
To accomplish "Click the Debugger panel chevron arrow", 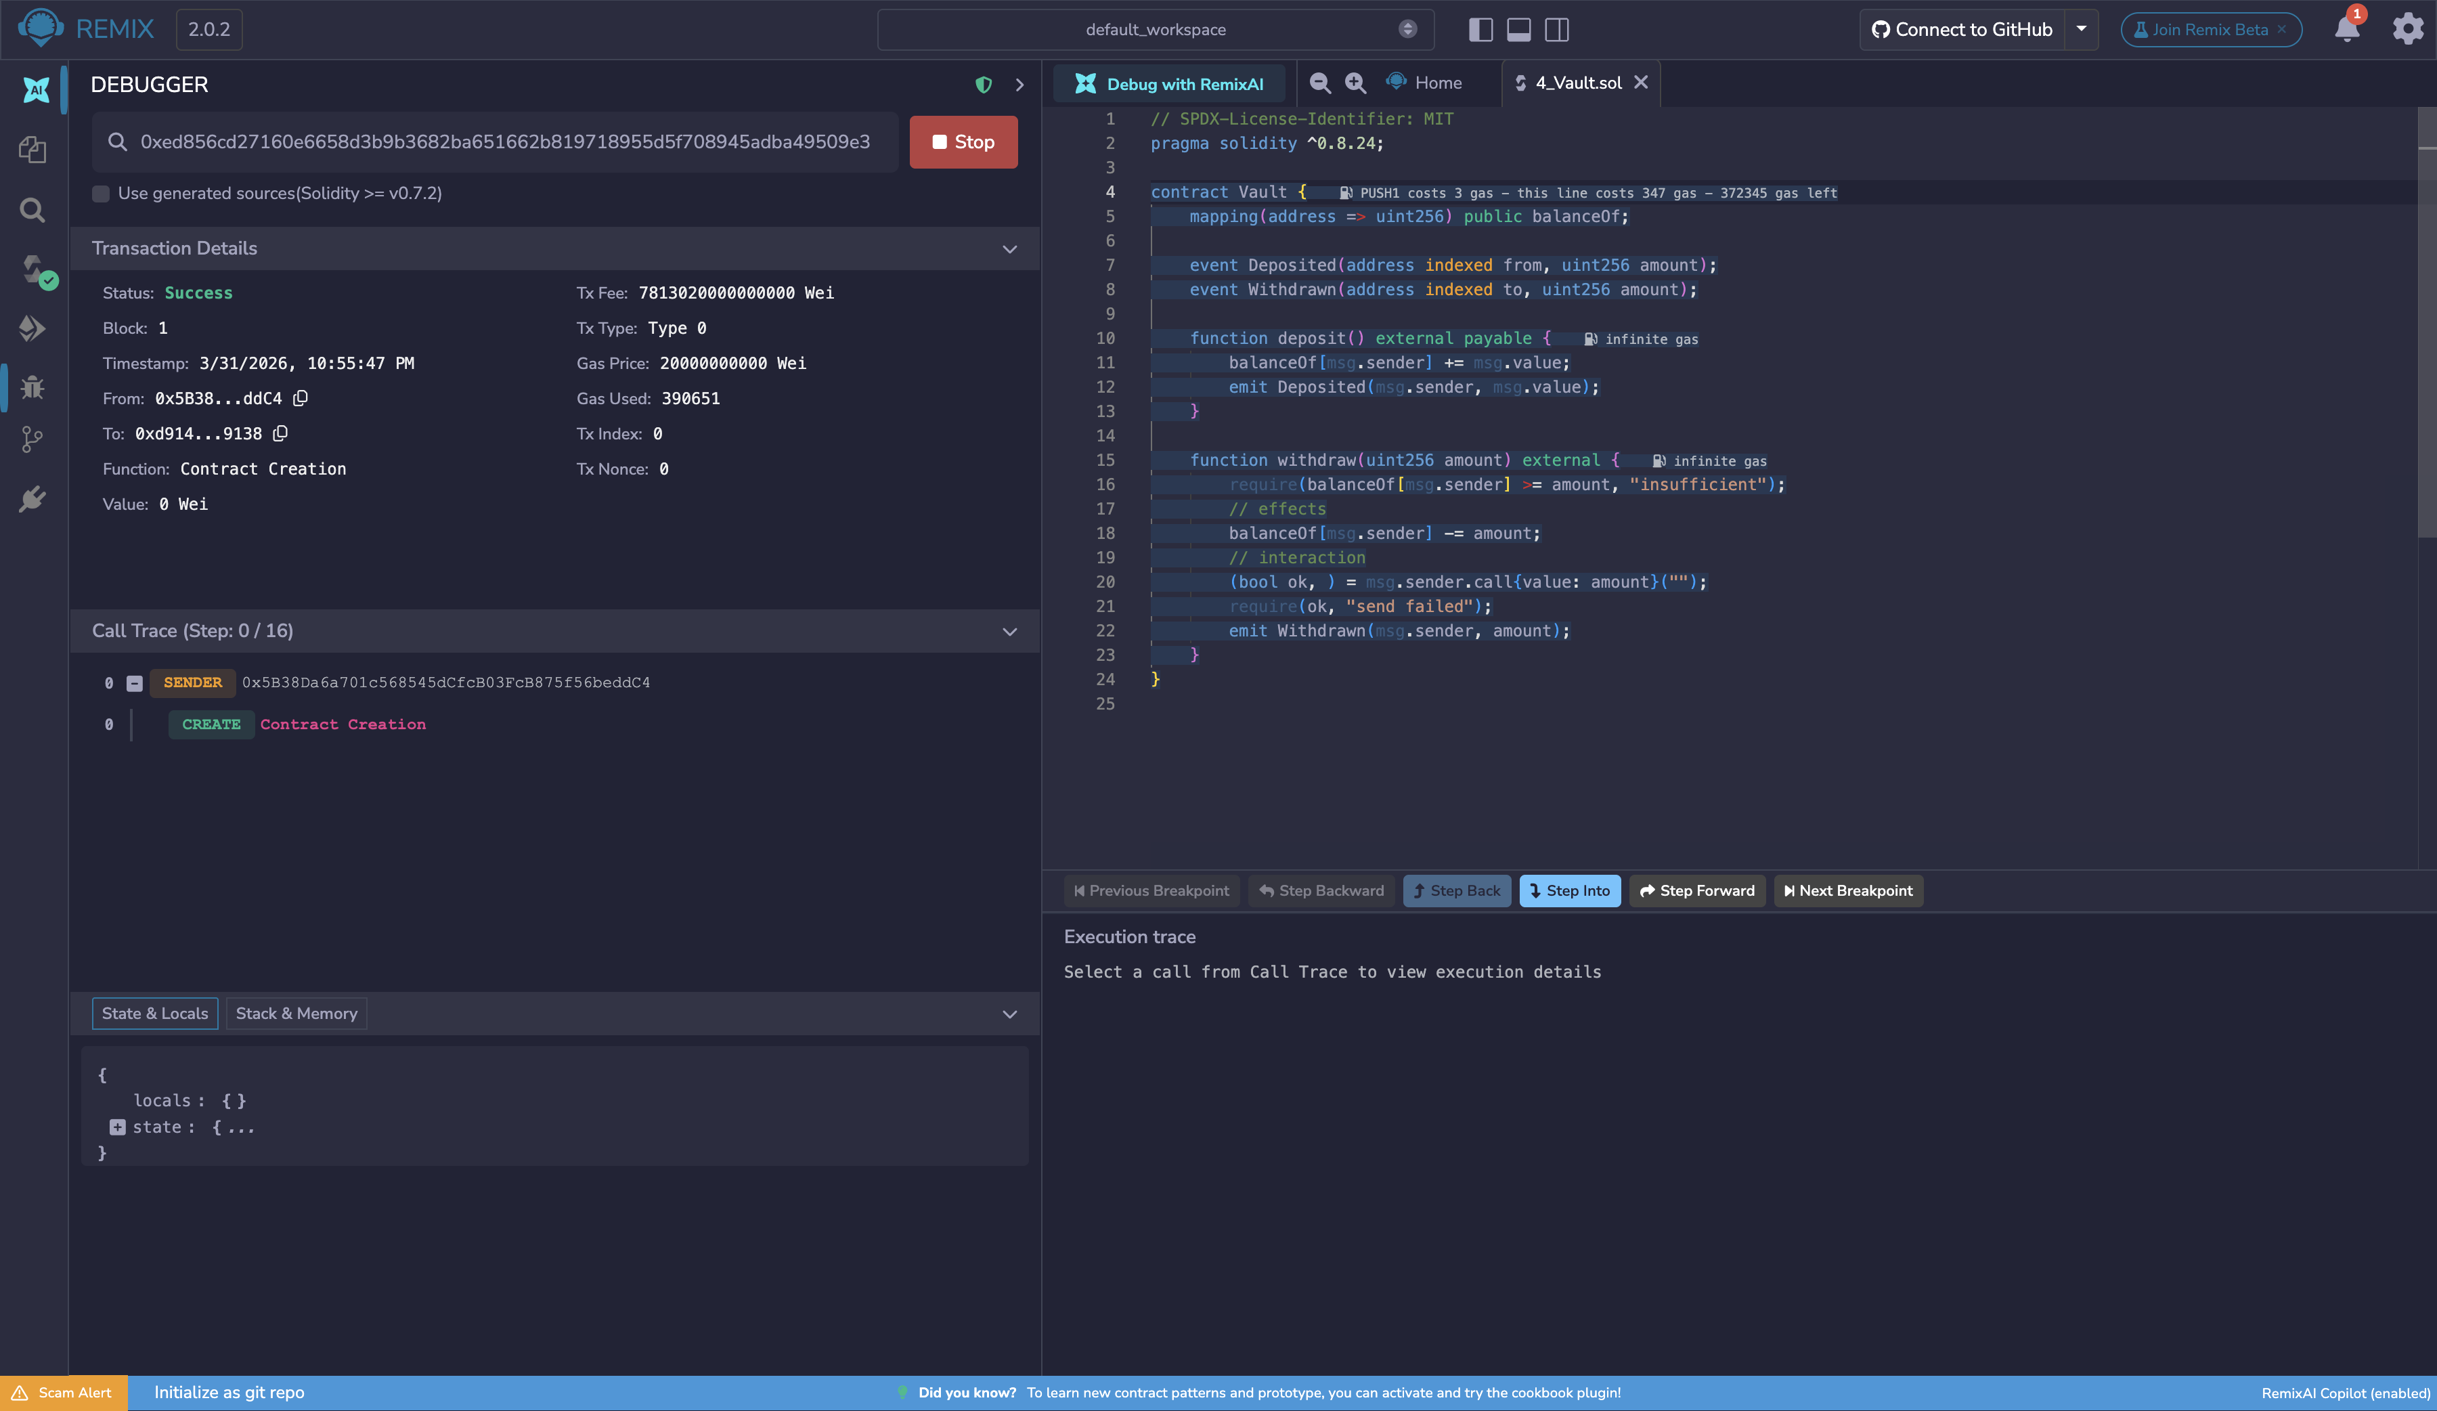I will click(x=1019, y=85).
